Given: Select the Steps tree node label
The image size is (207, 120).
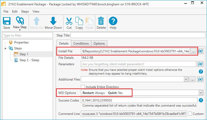Looking at the screenshot, I should click(18, 48).
